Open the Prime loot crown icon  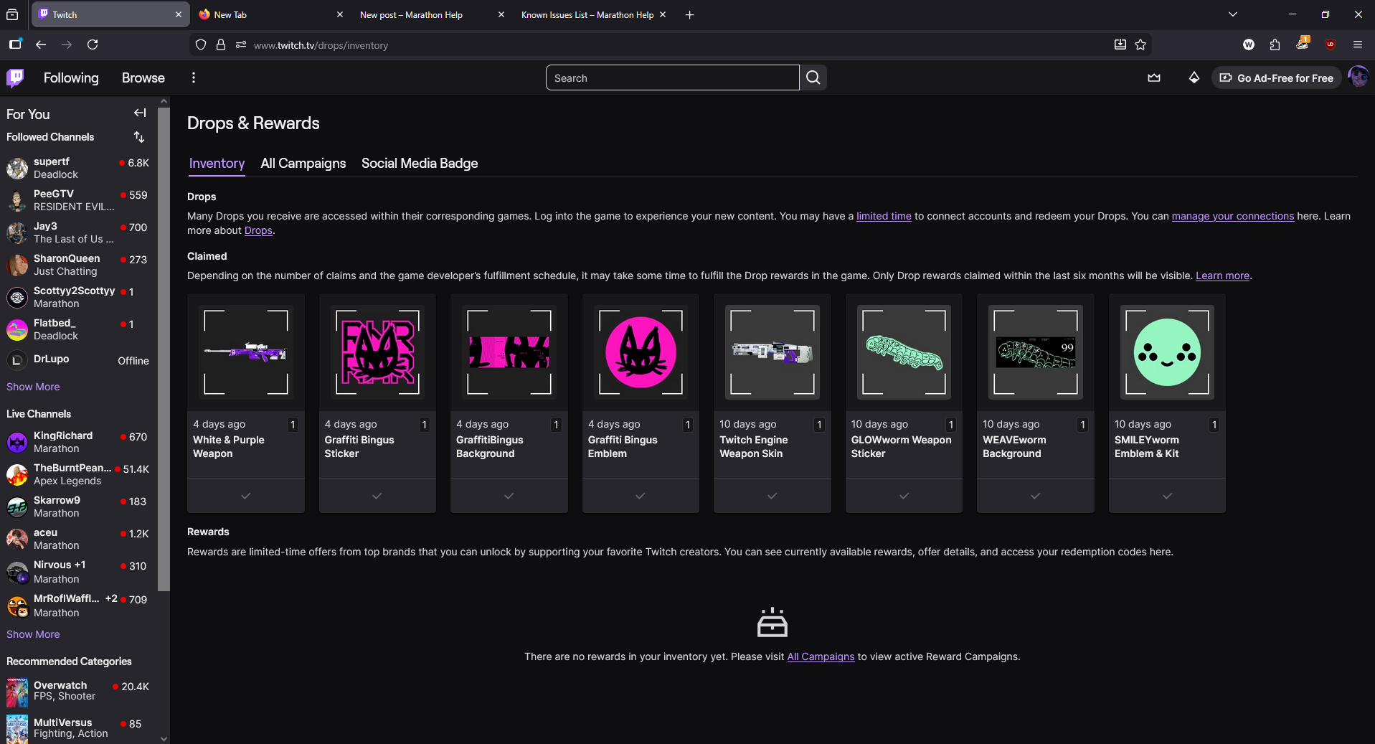tap(1153, 77)
